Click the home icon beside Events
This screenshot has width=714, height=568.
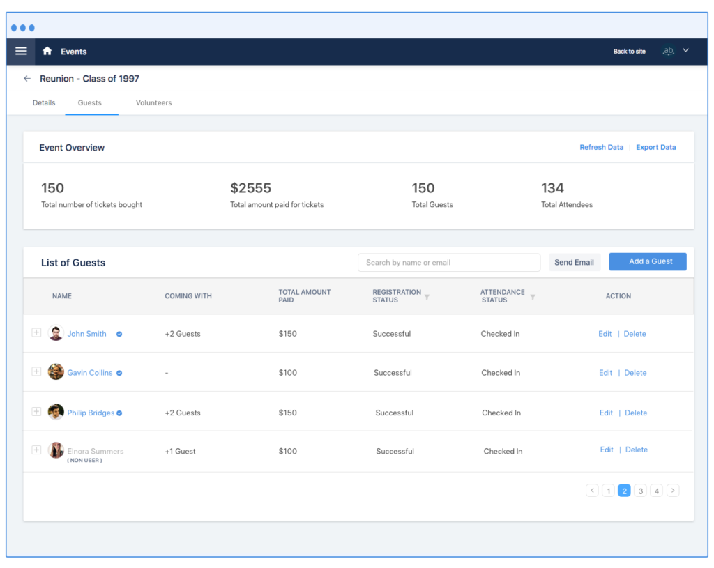[x=47, y=52]
